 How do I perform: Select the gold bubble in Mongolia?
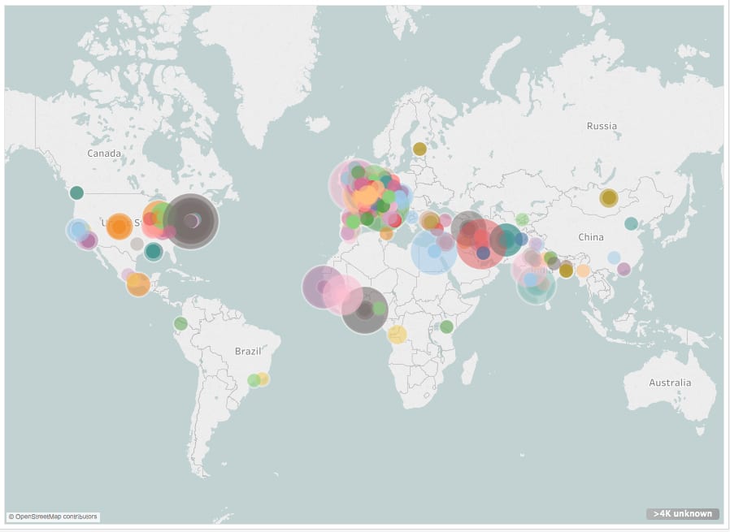click(608, 197)
